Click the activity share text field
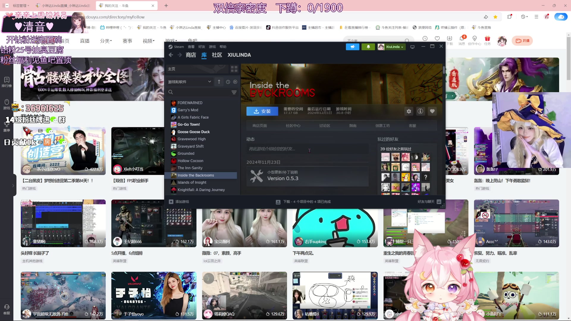The height and width of the screenshot is (321, 571). click(307, 149)
